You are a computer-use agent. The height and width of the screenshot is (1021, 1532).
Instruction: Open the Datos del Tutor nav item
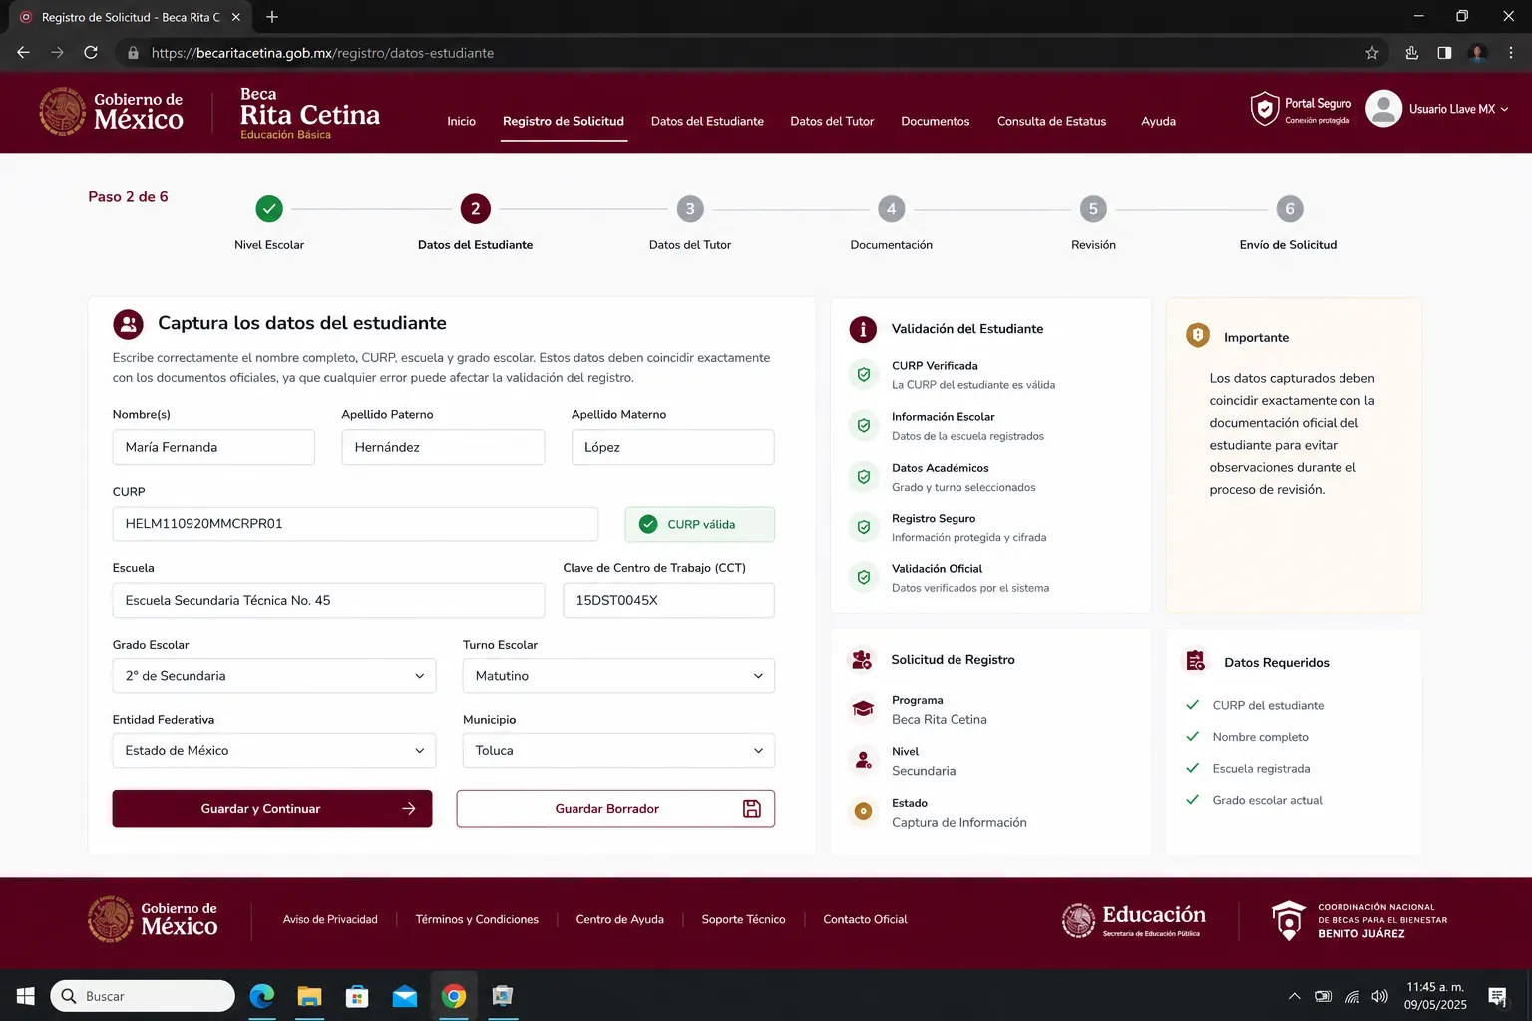point(832,121)
